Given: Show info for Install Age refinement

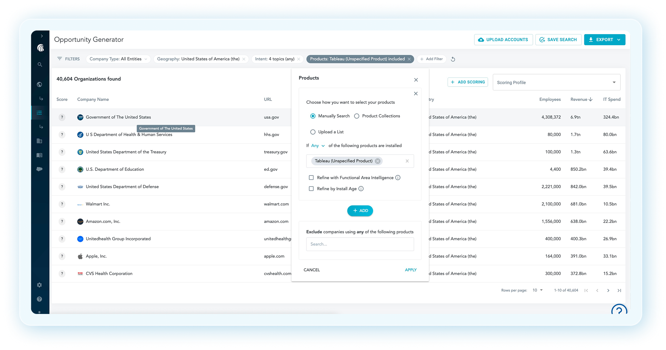Looking at the screenshot, I should coord(361,189).
